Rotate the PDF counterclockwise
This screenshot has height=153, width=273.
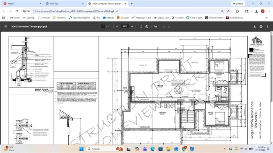tap(146, 26)
